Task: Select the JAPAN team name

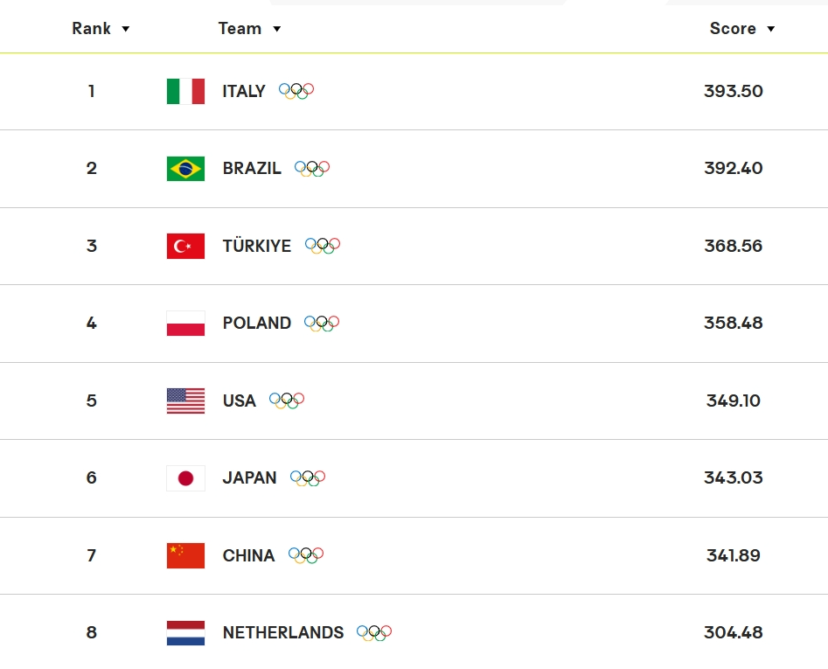Action: (249, 477)
